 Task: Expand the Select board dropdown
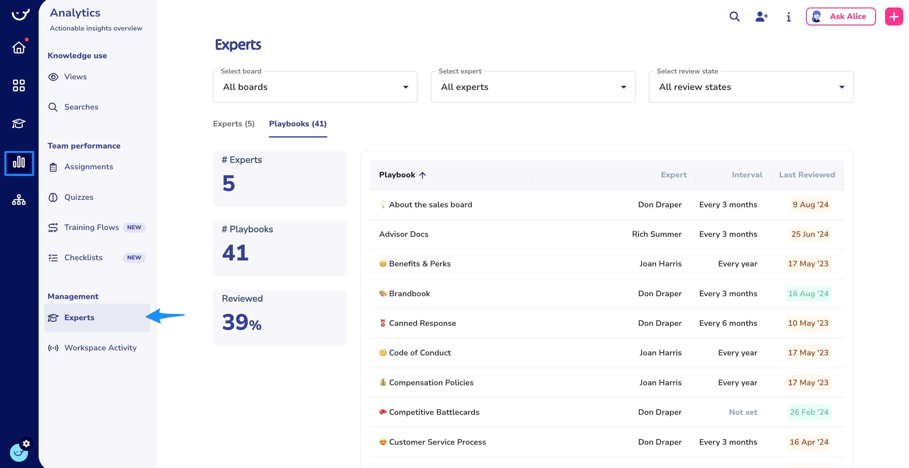pyautogui.click(x=315, y=87)
